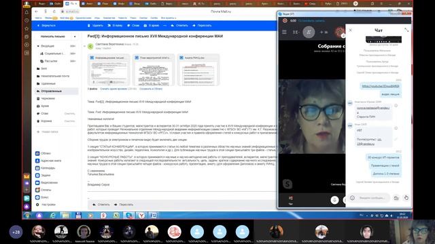Screen dimensions: 435x244
Task: Open dropdown arrow next to Написать письмо
Action: [75, 37]
